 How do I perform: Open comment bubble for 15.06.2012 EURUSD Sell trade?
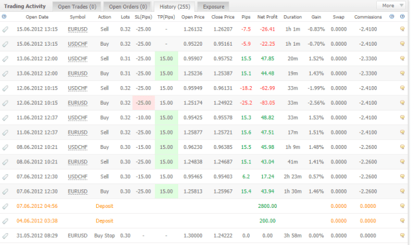click(x=402, y=28)
